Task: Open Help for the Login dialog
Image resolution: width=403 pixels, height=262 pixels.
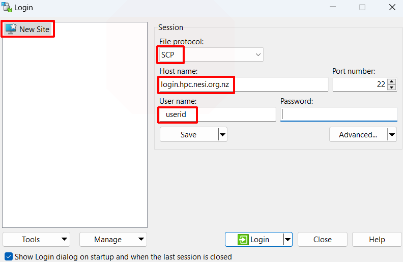Action: tap(377, 240)
